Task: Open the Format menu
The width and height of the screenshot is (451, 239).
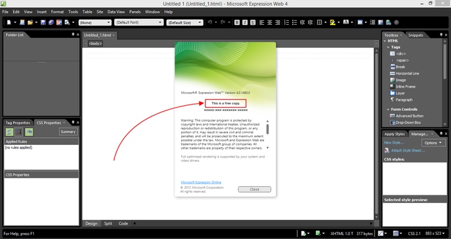Action: point(58,12)
